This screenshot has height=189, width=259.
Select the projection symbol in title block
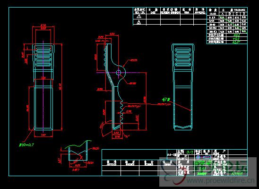tap(204, 157)
